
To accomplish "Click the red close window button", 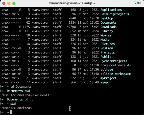I will click(x=4, y=3).
